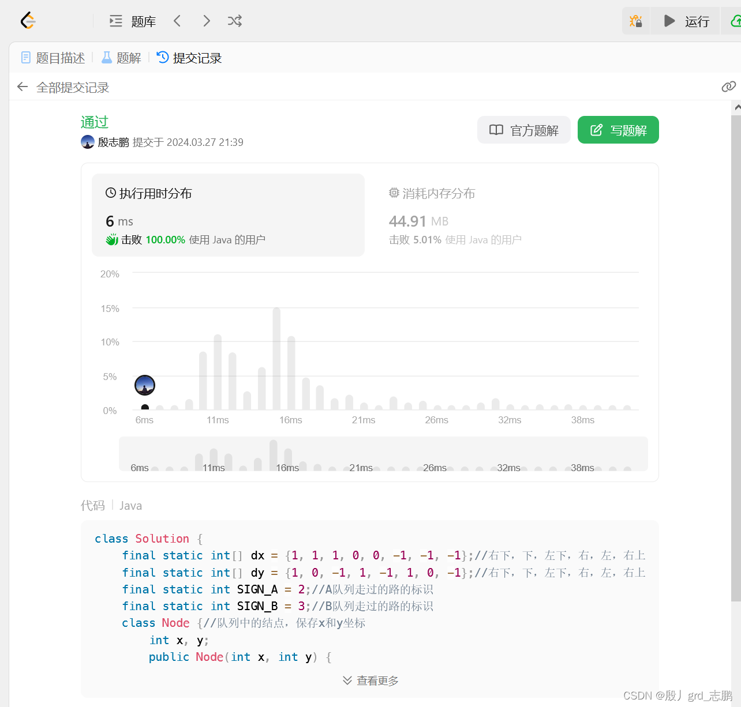This screenshot has width=741, height=707.
Task: Click the 6 ms runtime value
Action: tap(119, 221)
